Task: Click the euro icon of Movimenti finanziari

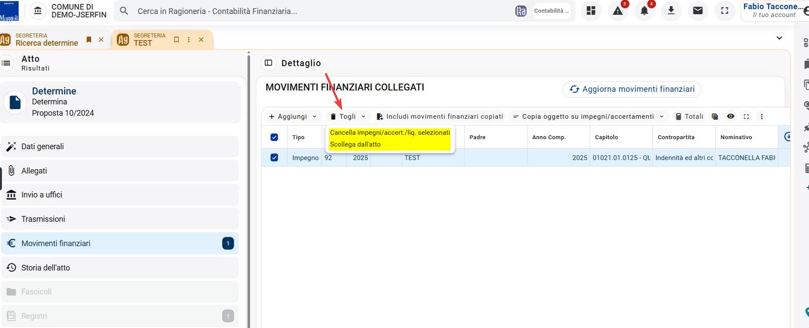Action: coord(11,243)
